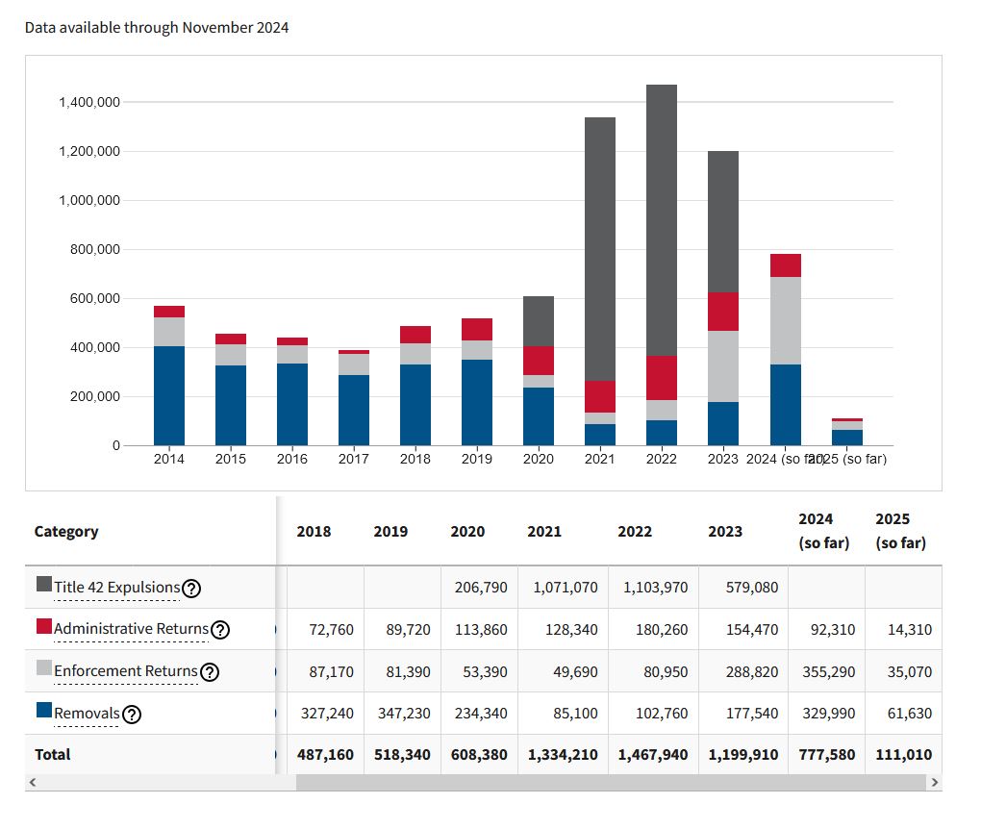The image size is (981, 829).
Task: Click the Enforcement Returns label
Action: [x=126, y=670]
